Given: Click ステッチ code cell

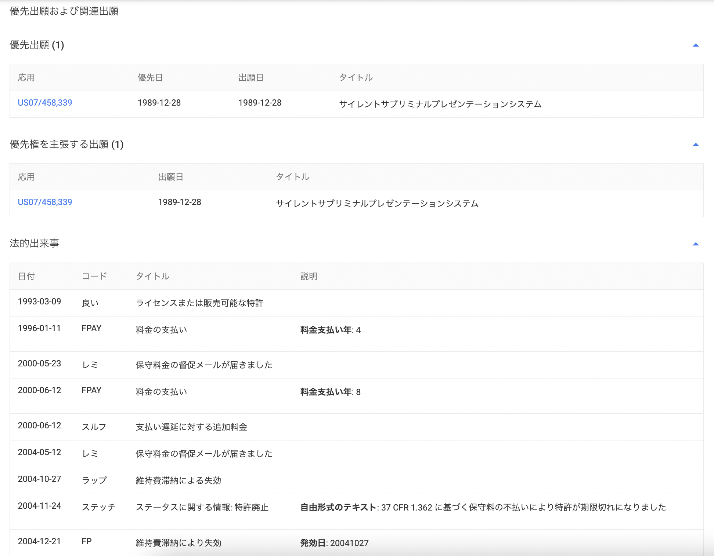Looking at the screenshot, I should click(x=98, y=507).
